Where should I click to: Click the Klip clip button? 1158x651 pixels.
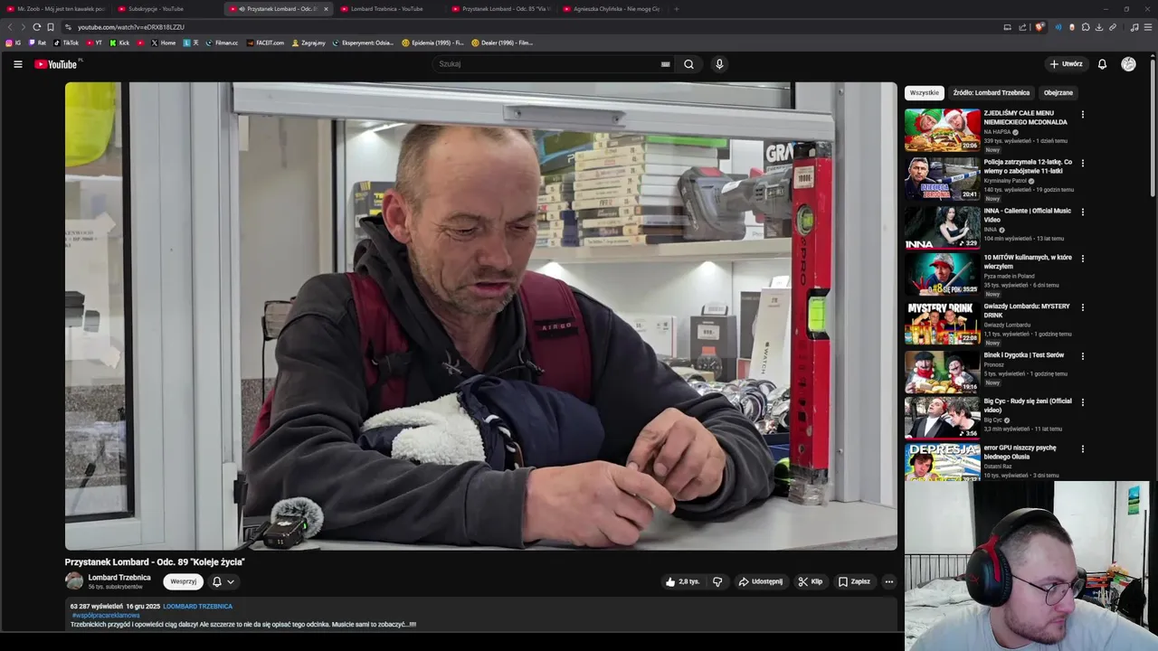click(810, 581)
